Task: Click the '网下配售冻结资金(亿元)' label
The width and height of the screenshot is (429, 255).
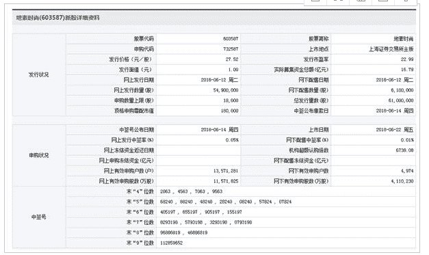Action: tap(301, 161)
